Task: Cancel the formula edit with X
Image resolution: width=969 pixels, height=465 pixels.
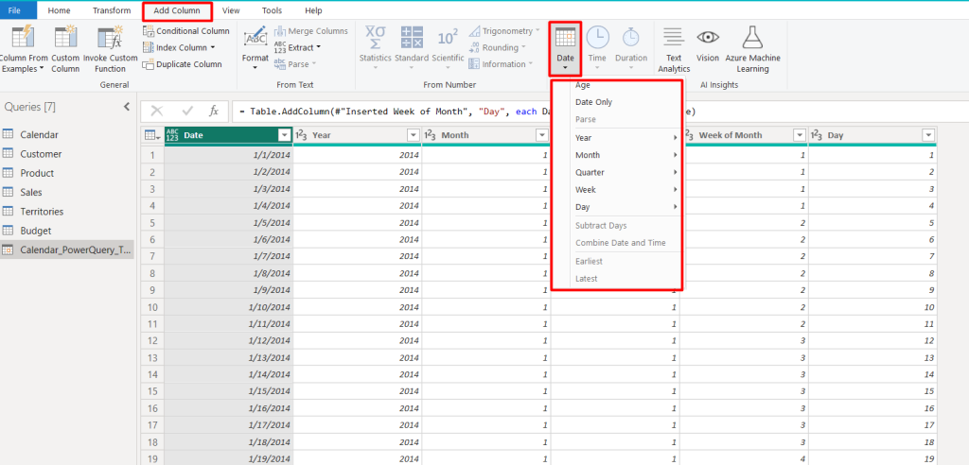Action: [157, 112]
